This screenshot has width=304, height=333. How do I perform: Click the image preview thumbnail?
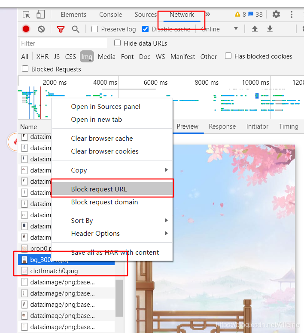pos(215,239)
